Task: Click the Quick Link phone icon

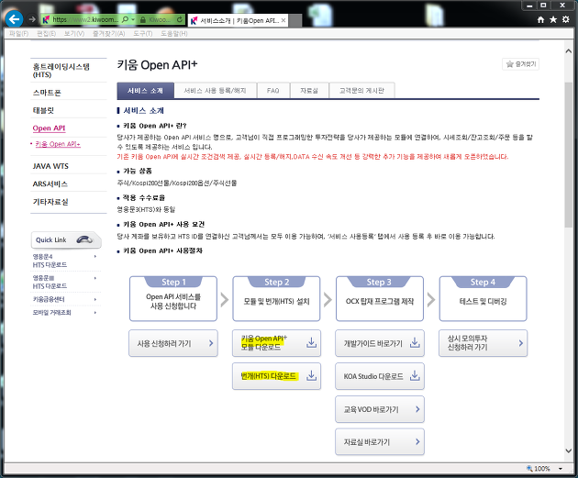Action: point(84,240)
